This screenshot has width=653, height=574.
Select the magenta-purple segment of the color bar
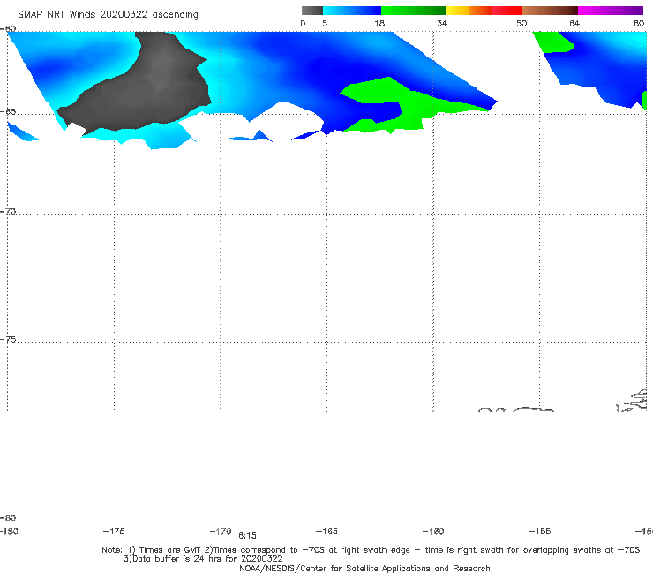point(611,11)
